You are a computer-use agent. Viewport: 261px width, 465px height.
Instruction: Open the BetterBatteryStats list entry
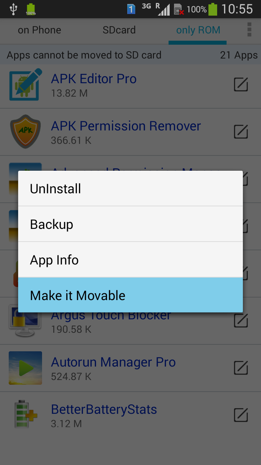[130, 415]
